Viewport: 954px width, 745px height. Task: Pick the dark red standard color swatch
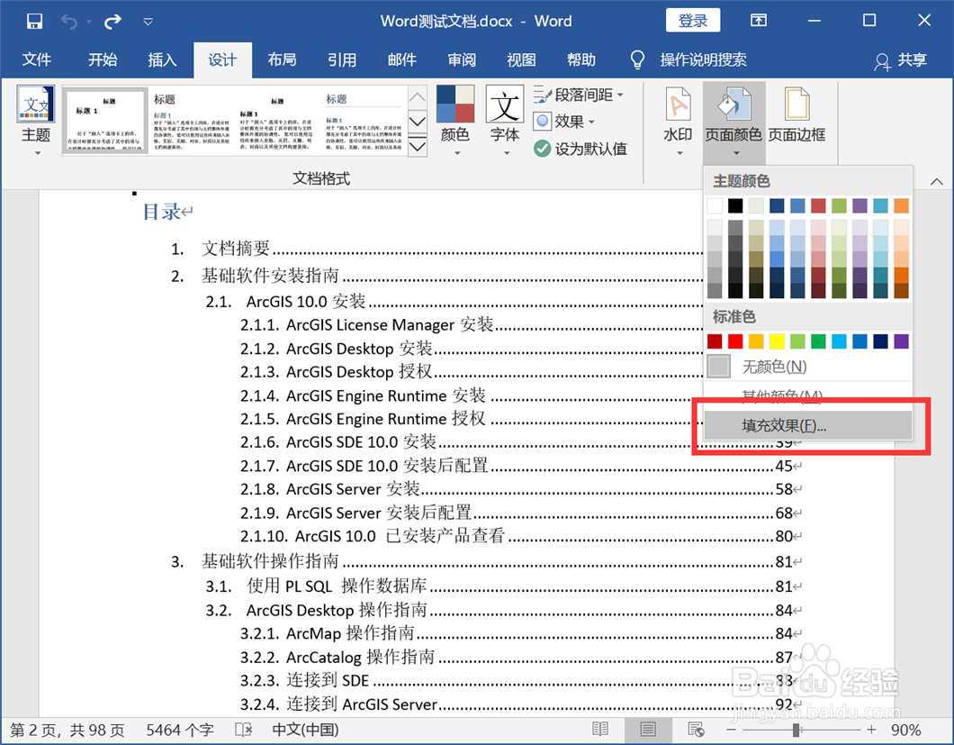point(715,341)
